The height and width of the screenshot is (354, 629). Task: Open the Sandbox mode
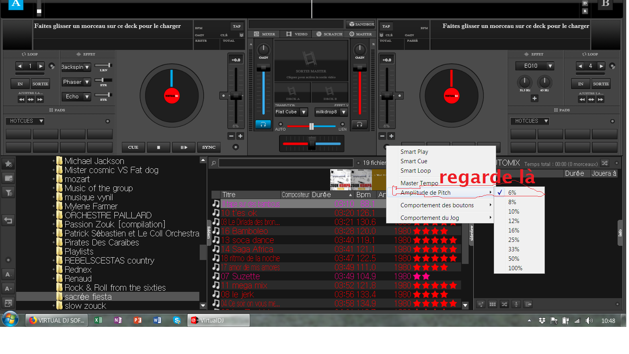[361, 24]
